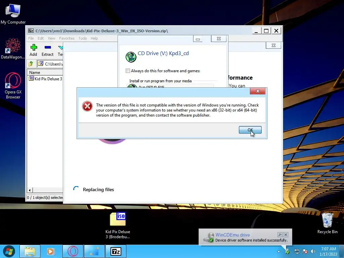344x258 pixels.
Task: Click the up-folder icon in 7-Zip
Action: 31,64
